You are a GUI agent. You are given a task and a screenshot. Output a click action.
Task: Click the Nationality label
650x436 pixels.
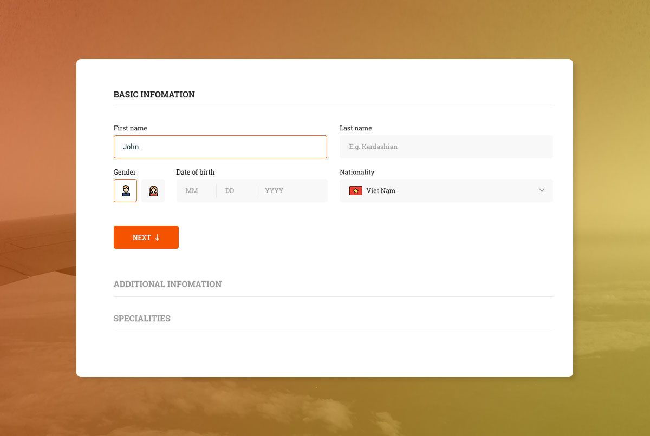click(357, 172)
